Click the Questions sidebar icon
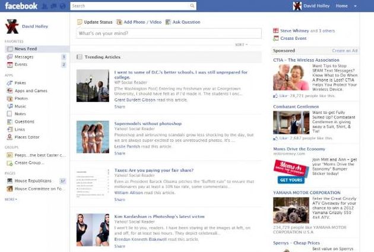The width and height of the screenshot is (374, 252). tap(9, 122)
